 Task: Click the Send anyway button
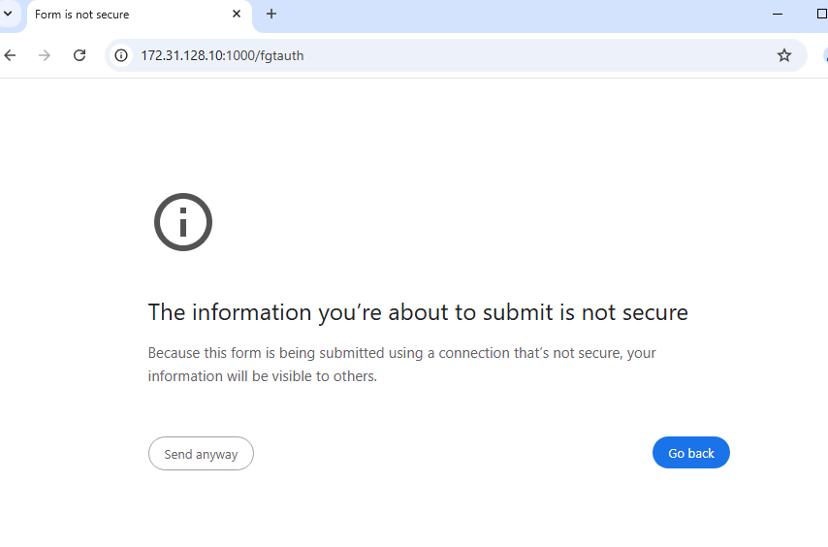click(x=201, y=454)
